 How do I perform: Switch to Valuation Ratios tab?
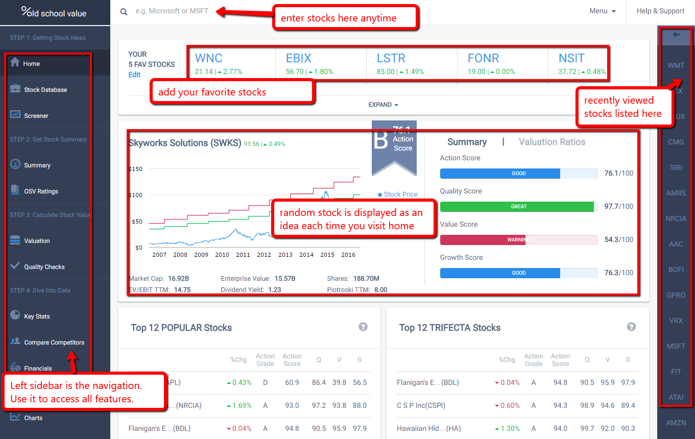(552, 142)
